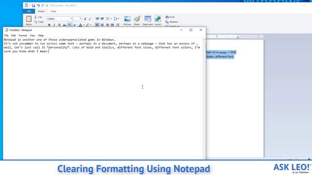The width and height of the screenshot is (312, 175).
Task: Click the highlighted "different font" text in WordPad
Action: coord(224,57)
